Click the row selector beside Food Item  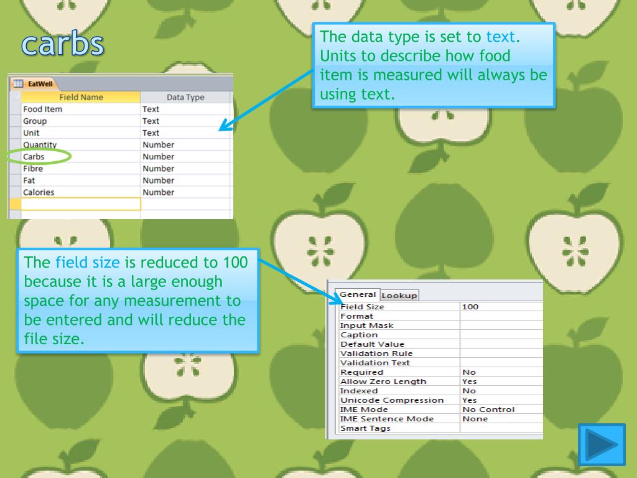(16, 109)
